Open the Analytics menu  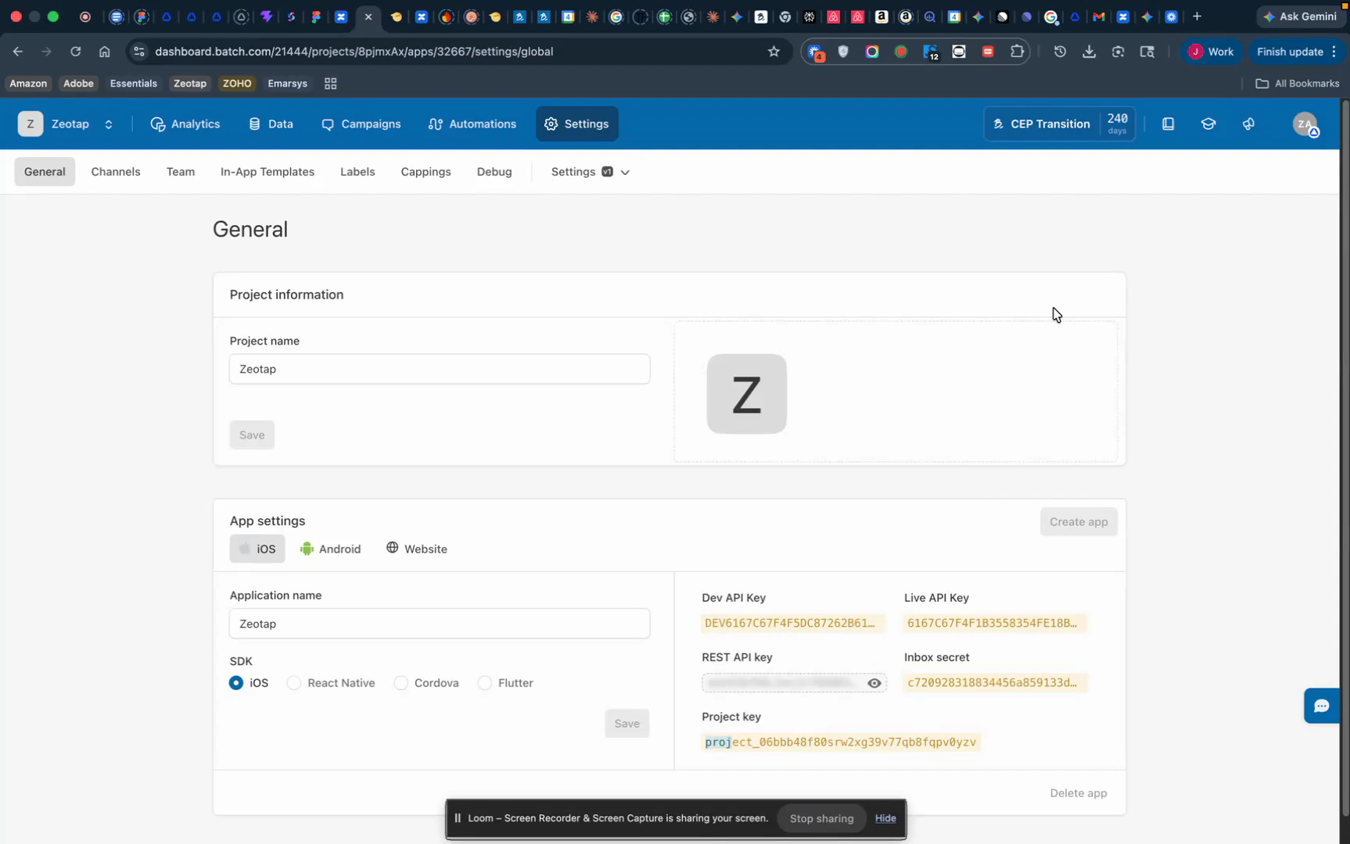pyautogui.click(x=185, y=124)
